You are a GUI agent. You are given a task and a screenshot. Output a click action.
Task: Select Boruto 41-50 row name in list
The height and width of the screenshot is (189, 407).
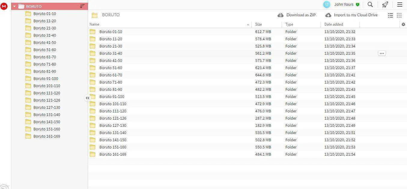111,60
